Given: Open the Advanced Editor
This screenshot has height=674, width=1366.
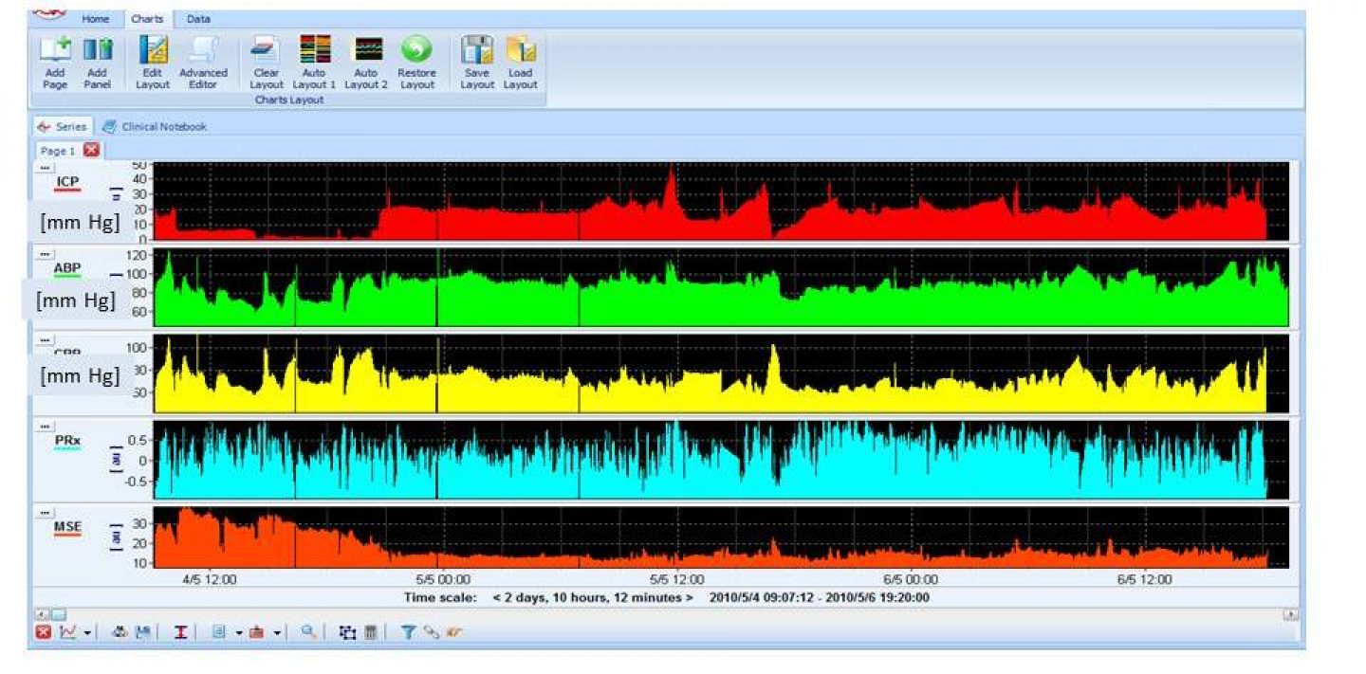Looking at the screenshot, I should (x=205, y=59).
